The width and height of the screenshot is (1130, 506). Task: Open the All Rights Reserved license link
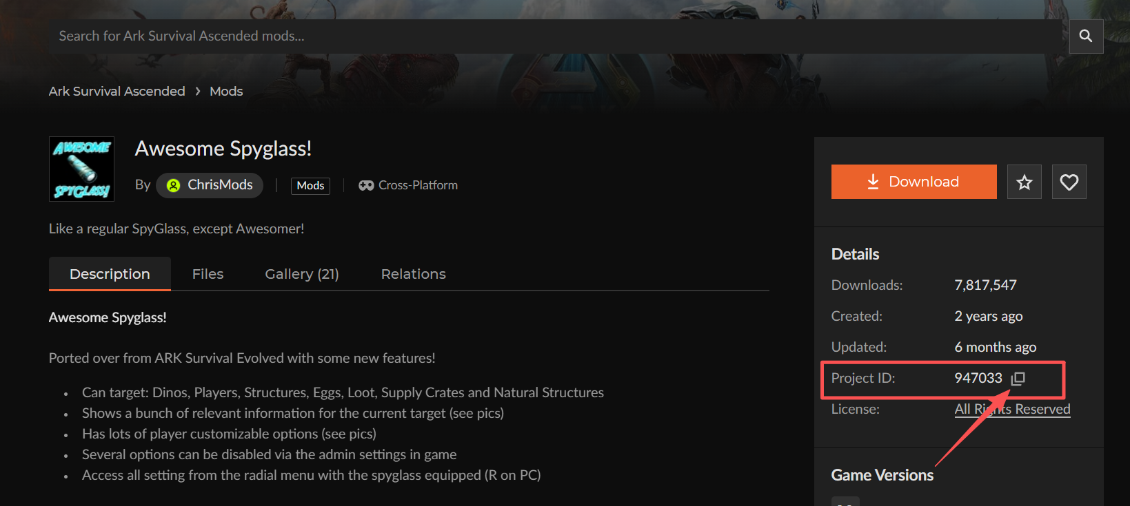coord(1012,409)
